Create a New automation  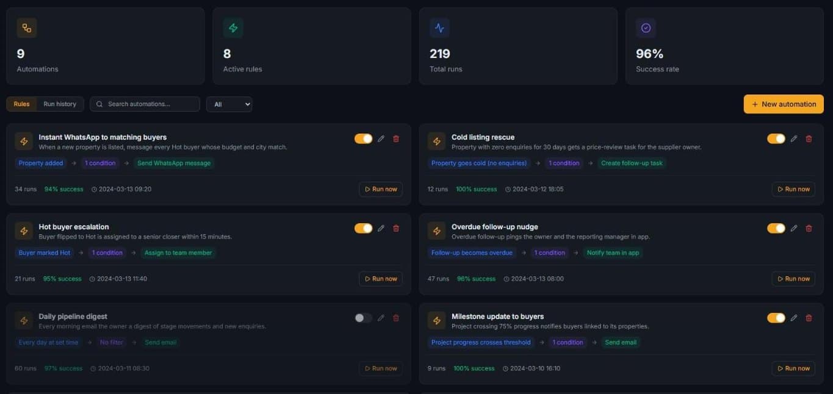pyautogui.click(x=784, y=104)
